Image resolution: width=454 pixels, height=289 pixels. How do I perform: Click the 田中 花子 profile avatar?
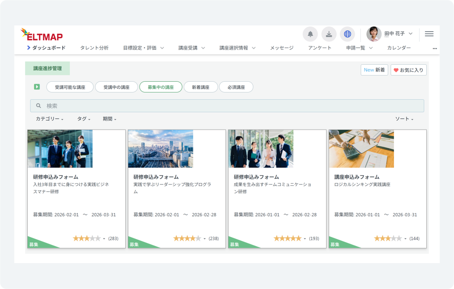[x=373, y=34]
